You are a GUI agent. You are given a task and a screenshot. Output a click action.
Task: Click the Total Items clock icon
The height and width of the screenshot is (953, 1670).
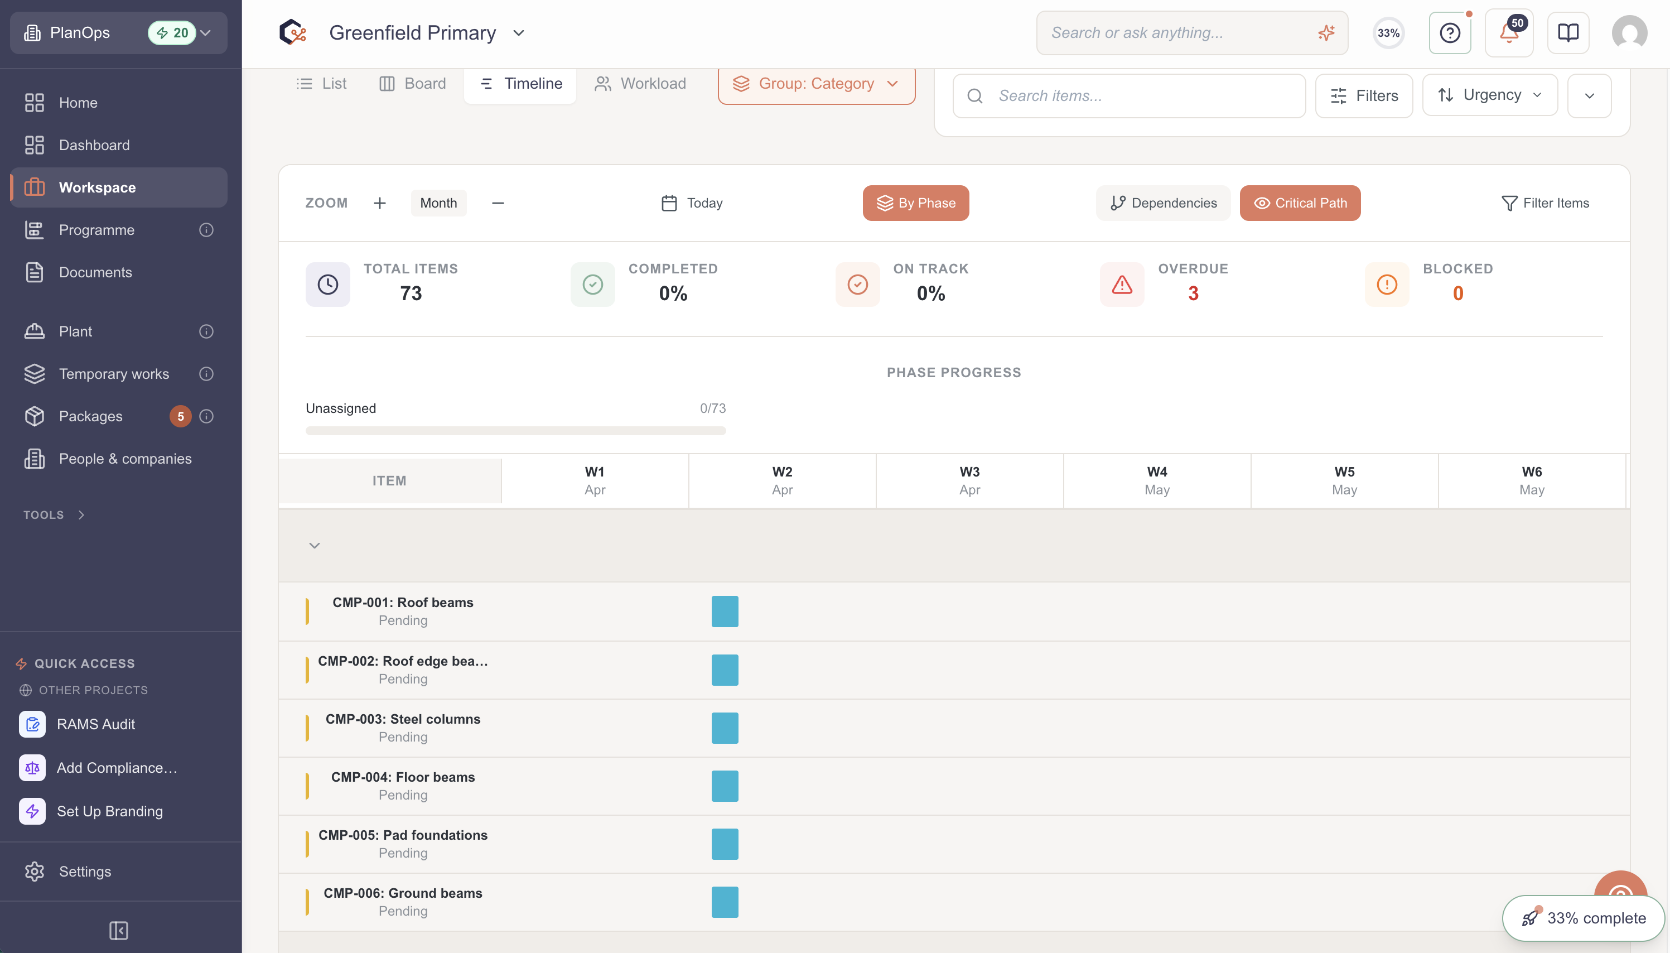point(328,284)
